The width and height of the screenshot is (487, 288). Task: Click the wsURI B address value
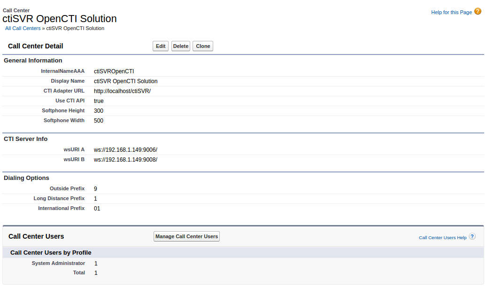click(125, 160)
